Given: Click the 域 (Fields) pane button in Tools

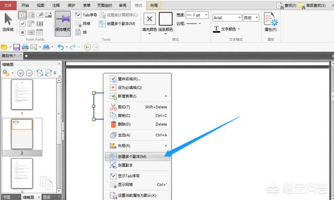Looking at the screenshot, I should pos(81,32).
